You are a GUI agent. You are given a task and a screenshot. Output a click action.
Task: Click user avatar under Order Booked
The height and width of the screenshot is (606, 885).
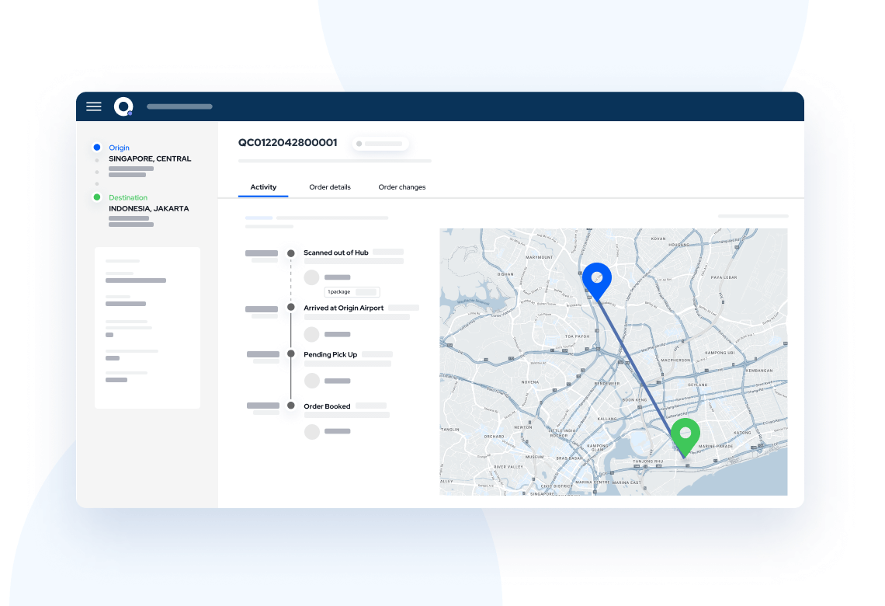pyautogui.click(x=312, y=432)
